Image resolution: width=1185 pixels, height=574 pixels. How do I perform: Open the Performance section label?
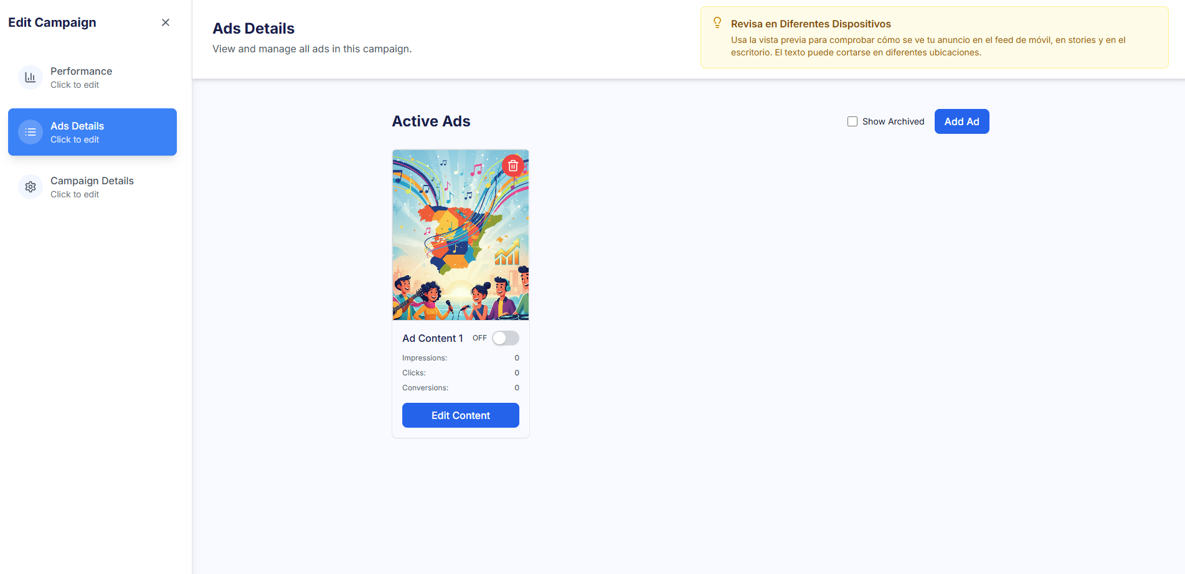tap(81, 71)
